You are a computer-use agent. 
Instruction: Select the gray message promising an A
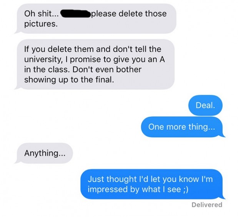95,64
